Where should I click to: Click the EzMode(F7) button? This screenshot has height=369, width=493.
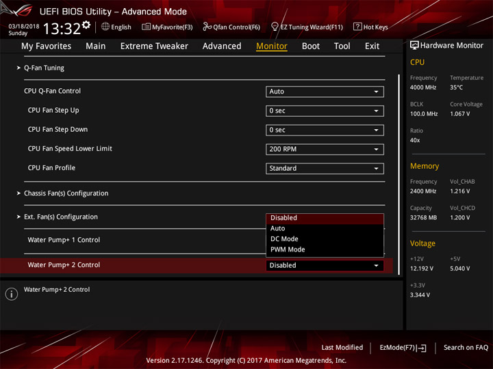403,348
